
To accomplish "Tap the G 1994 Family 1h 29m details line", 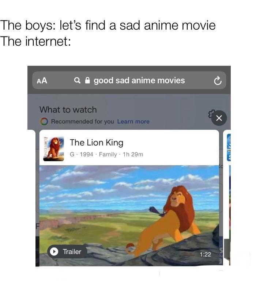I will tap(106, 154).
